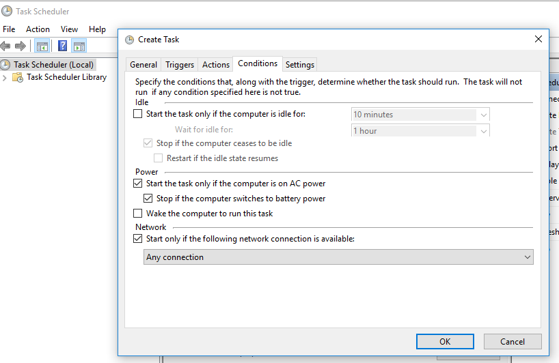Open the 1 hour wait for idle dropdown
This screenshot has height=363, width=559.
click(x=420, y=130)
